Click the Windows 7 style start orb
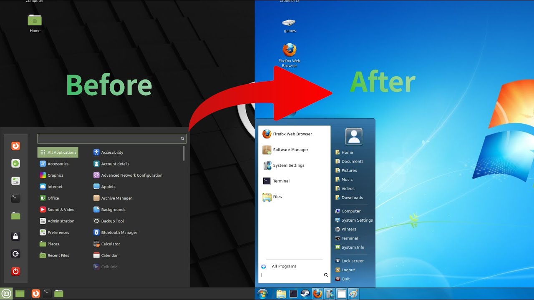Image resolution: width=534 pixels, height=300 pixels. [263, 294]
